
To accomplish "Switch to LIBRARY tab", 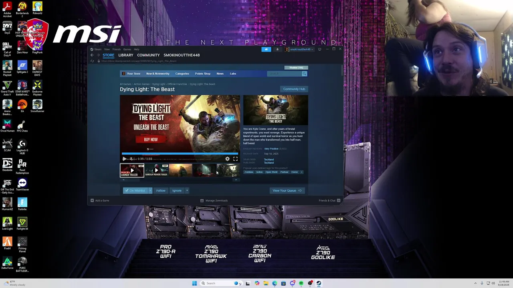I will point(126,55).
